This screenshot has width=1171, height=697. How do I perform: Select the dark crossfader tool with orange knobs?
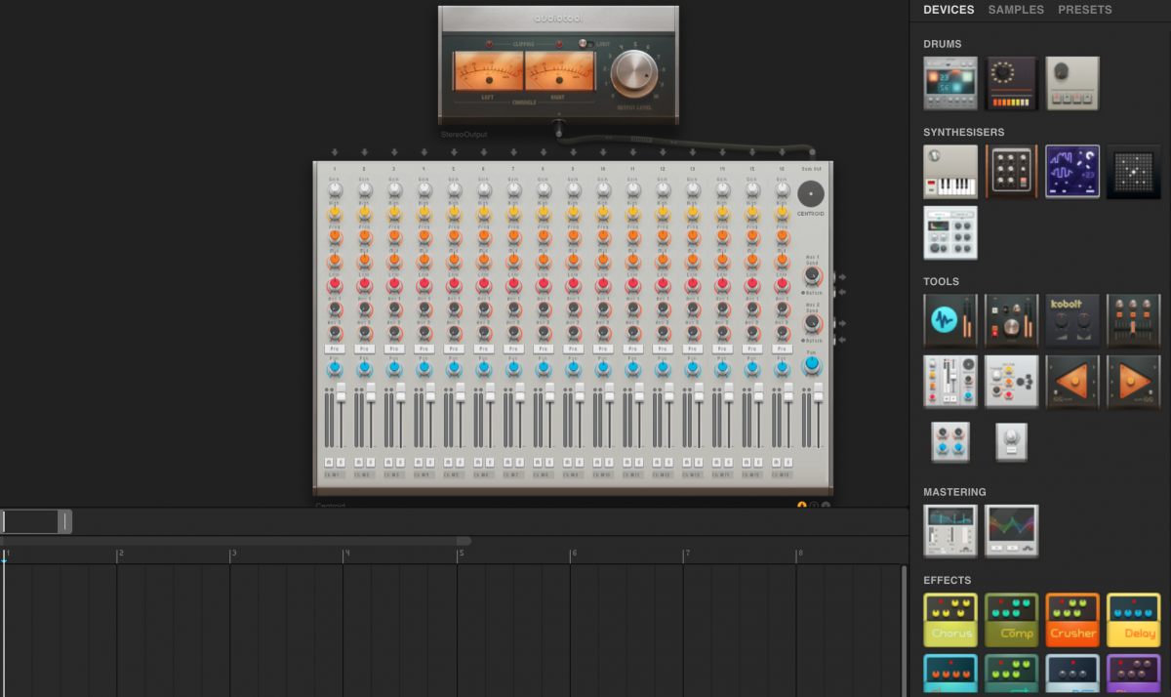(x=1134, y=321)
